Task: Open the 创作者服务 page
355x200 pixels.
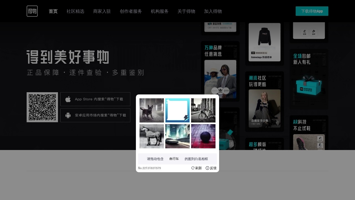Action: pyautogui.click(x=131, y=11)
